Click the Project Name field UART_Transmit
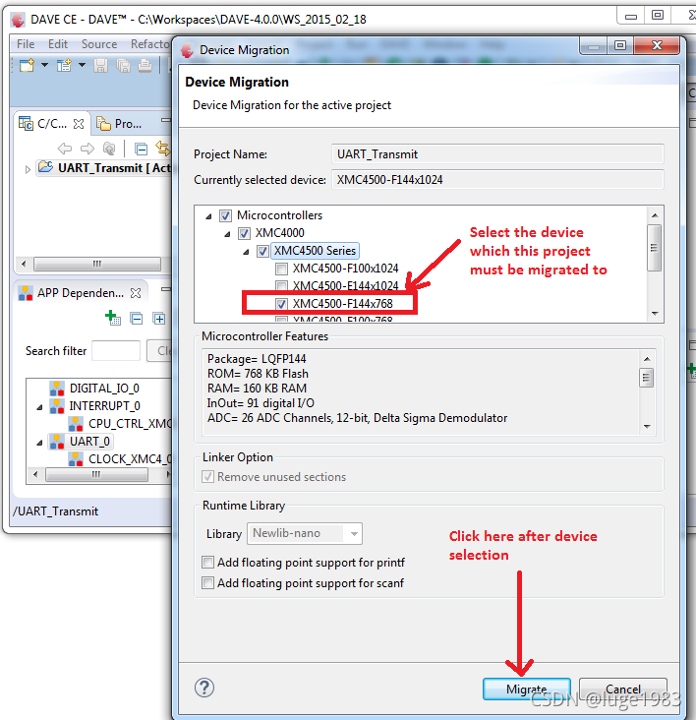The width and height of the screenshot is (696, 720). point(497,154)
